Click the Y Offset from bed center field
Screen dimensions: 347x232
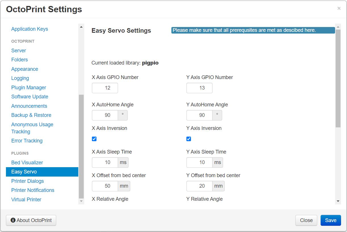pyautogui.click(x=199, y=186)
